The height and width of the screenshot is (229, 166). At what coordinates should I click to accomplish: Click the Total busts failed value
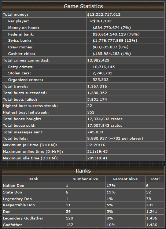(x=97, y=99)
